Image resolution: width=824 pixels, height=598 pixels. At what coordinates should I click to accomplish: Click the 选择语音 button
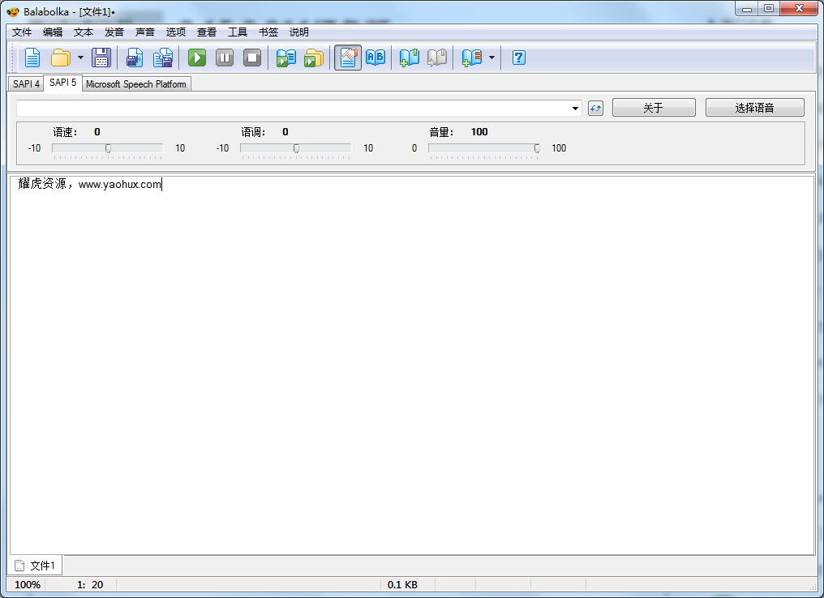[x=754, y=108]
